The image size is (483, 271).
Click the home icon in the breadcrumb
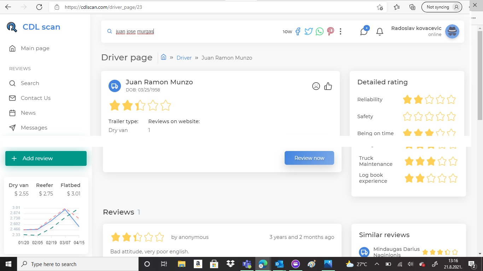tap(163, 57)
